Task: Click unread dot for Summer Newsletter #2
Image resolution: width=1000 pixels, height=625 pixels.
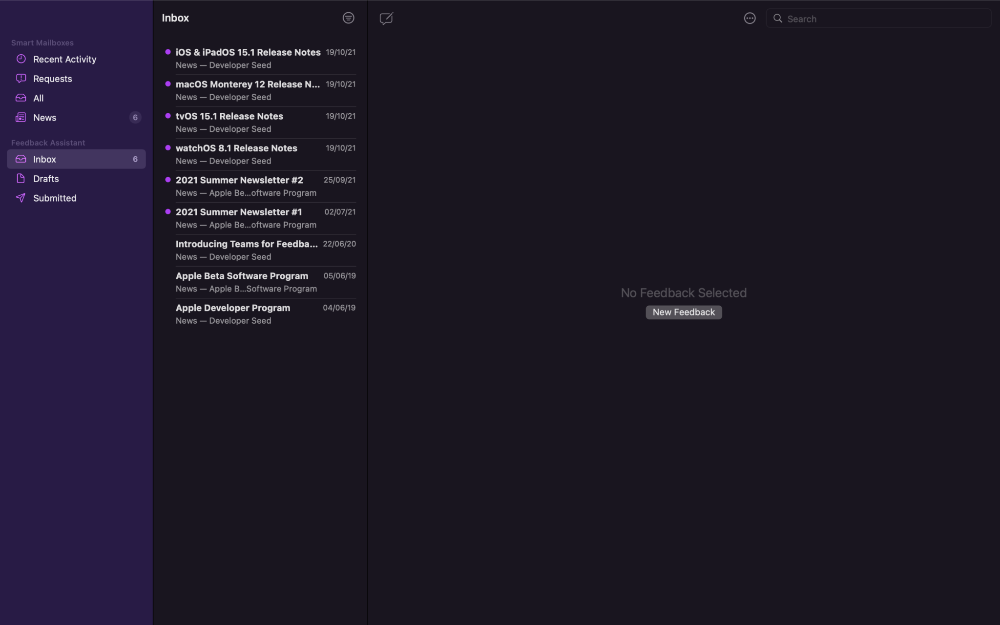Action: click(168, 180)
